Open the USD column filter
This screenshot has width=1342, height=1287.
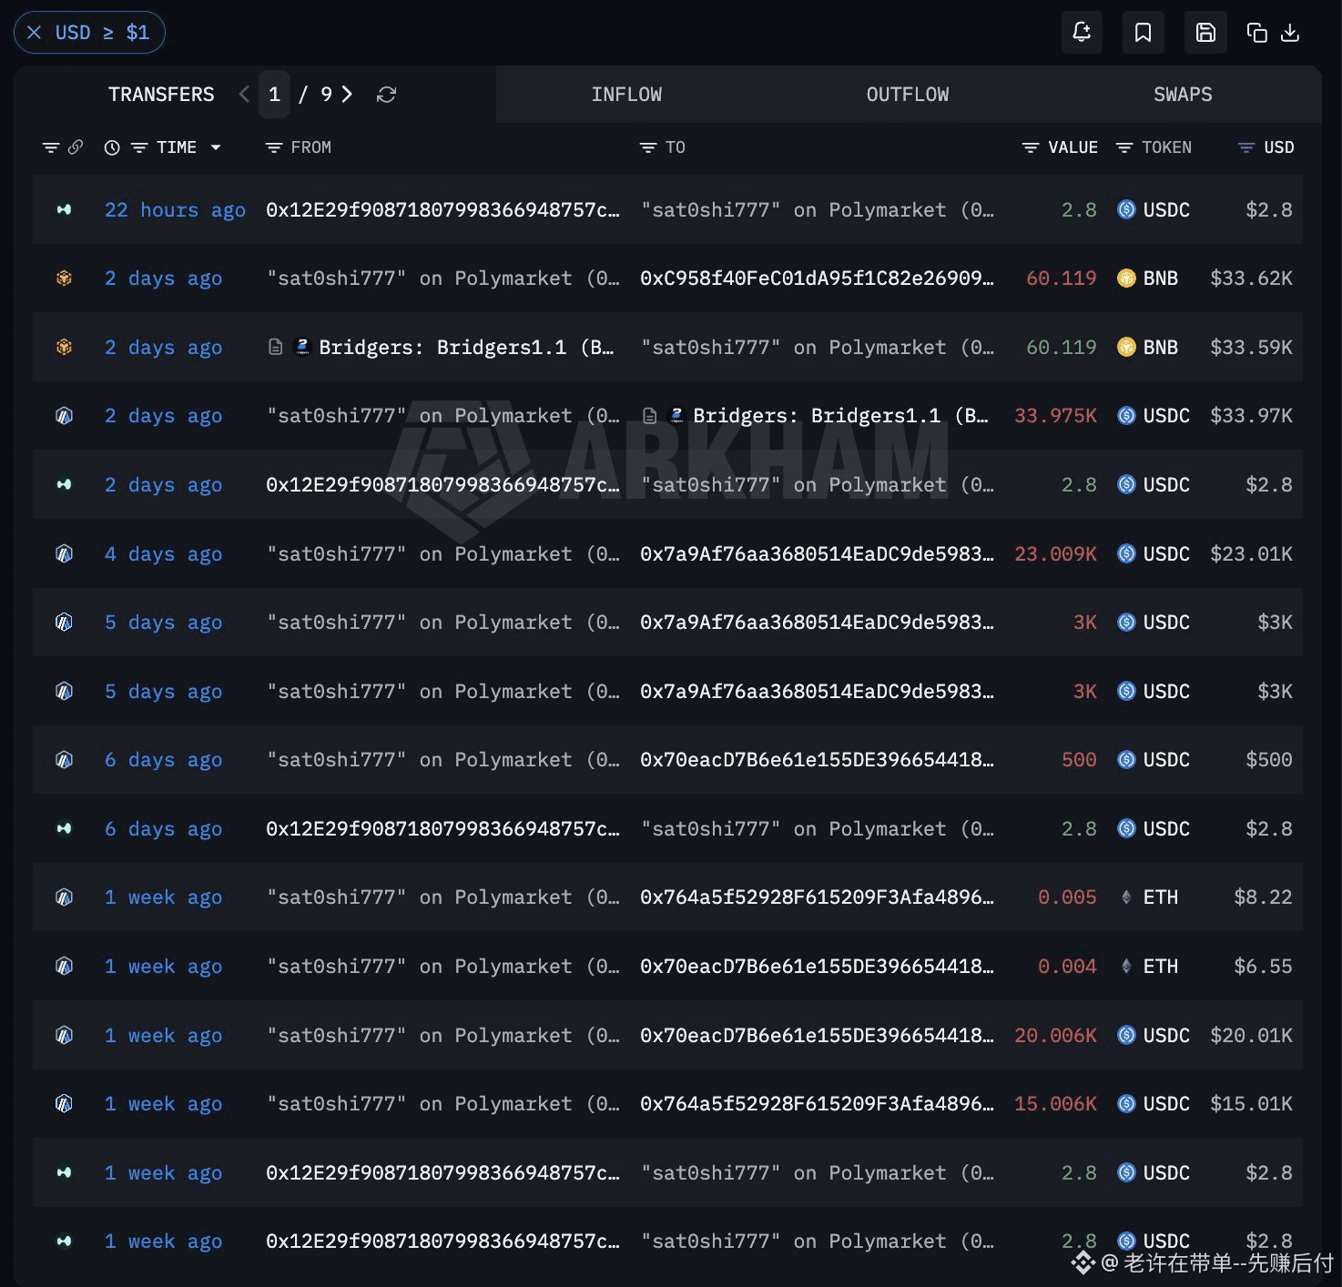1246,147
